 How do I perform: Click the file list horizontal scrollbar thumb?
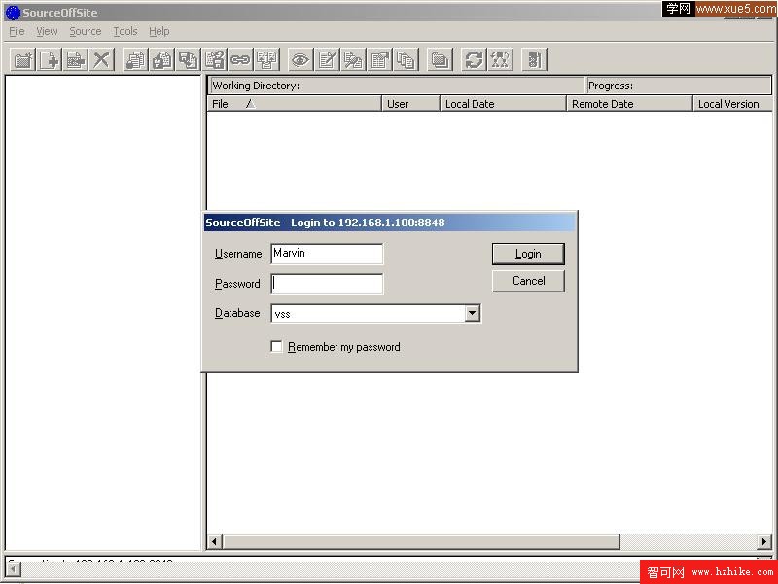pos(421,542)
